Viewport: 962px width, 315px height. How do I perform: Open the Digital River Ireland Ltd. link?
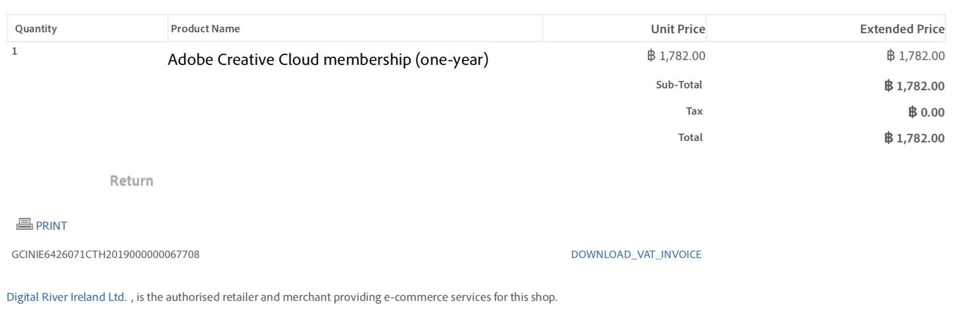(66, 297)
